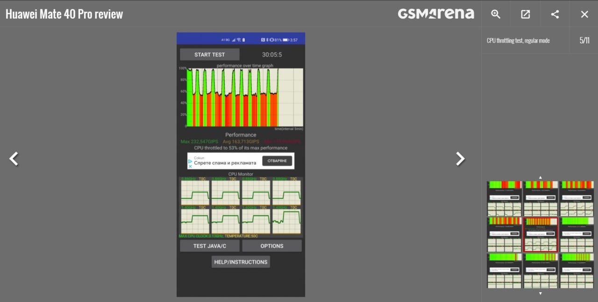Click the 'TEMPERATURE:50C' readout

coord(241,236)
